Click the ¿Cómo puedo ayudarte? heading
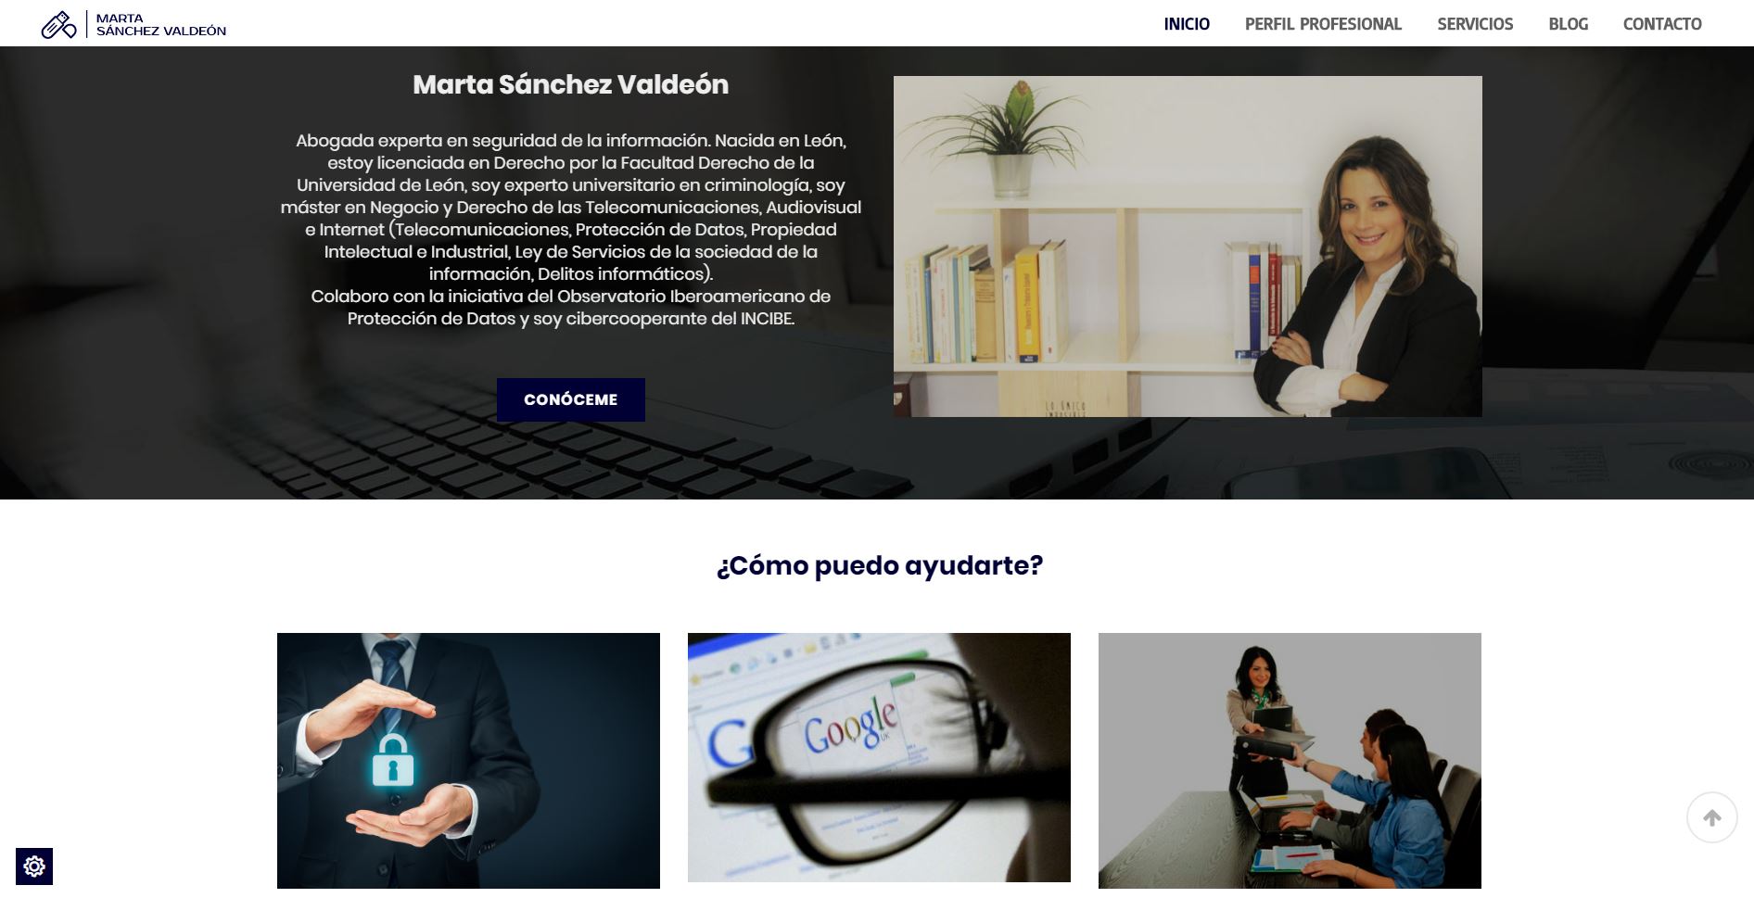The image size is (1754, 898). coord(880,565)
